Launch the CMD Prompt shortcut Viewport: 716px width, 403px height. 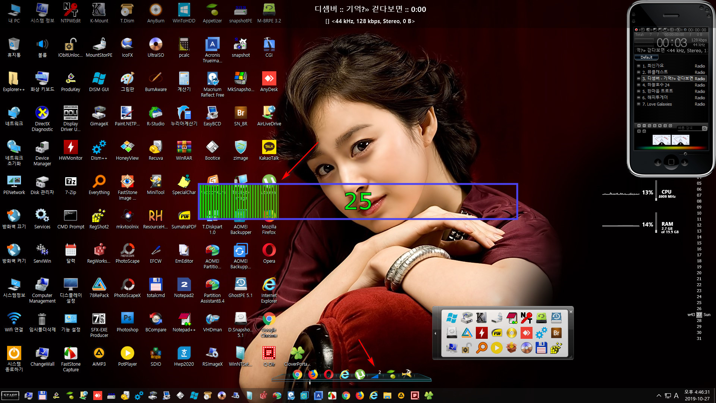[70, 219]
